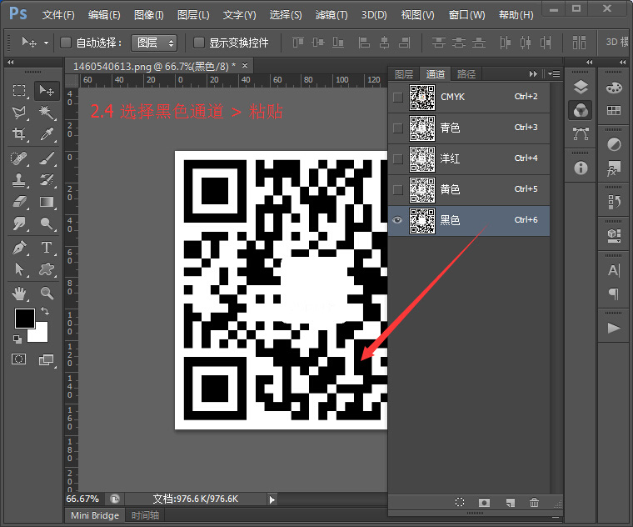633x527 pixels.
Task: Expand the status bar info arrow
Action: pos(272,499)
